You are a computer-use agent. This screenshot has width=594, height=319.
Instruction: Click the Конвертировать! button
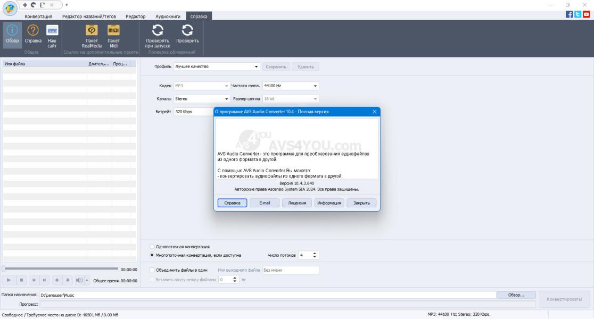(x=564, y=299)
